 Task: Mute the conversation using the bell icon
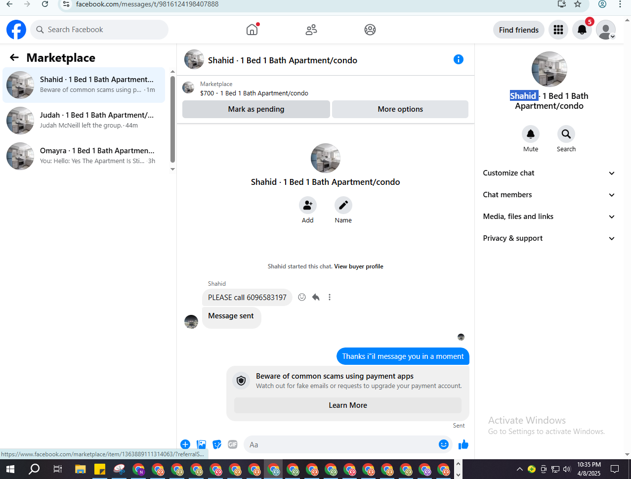click(x=531, y=134)
